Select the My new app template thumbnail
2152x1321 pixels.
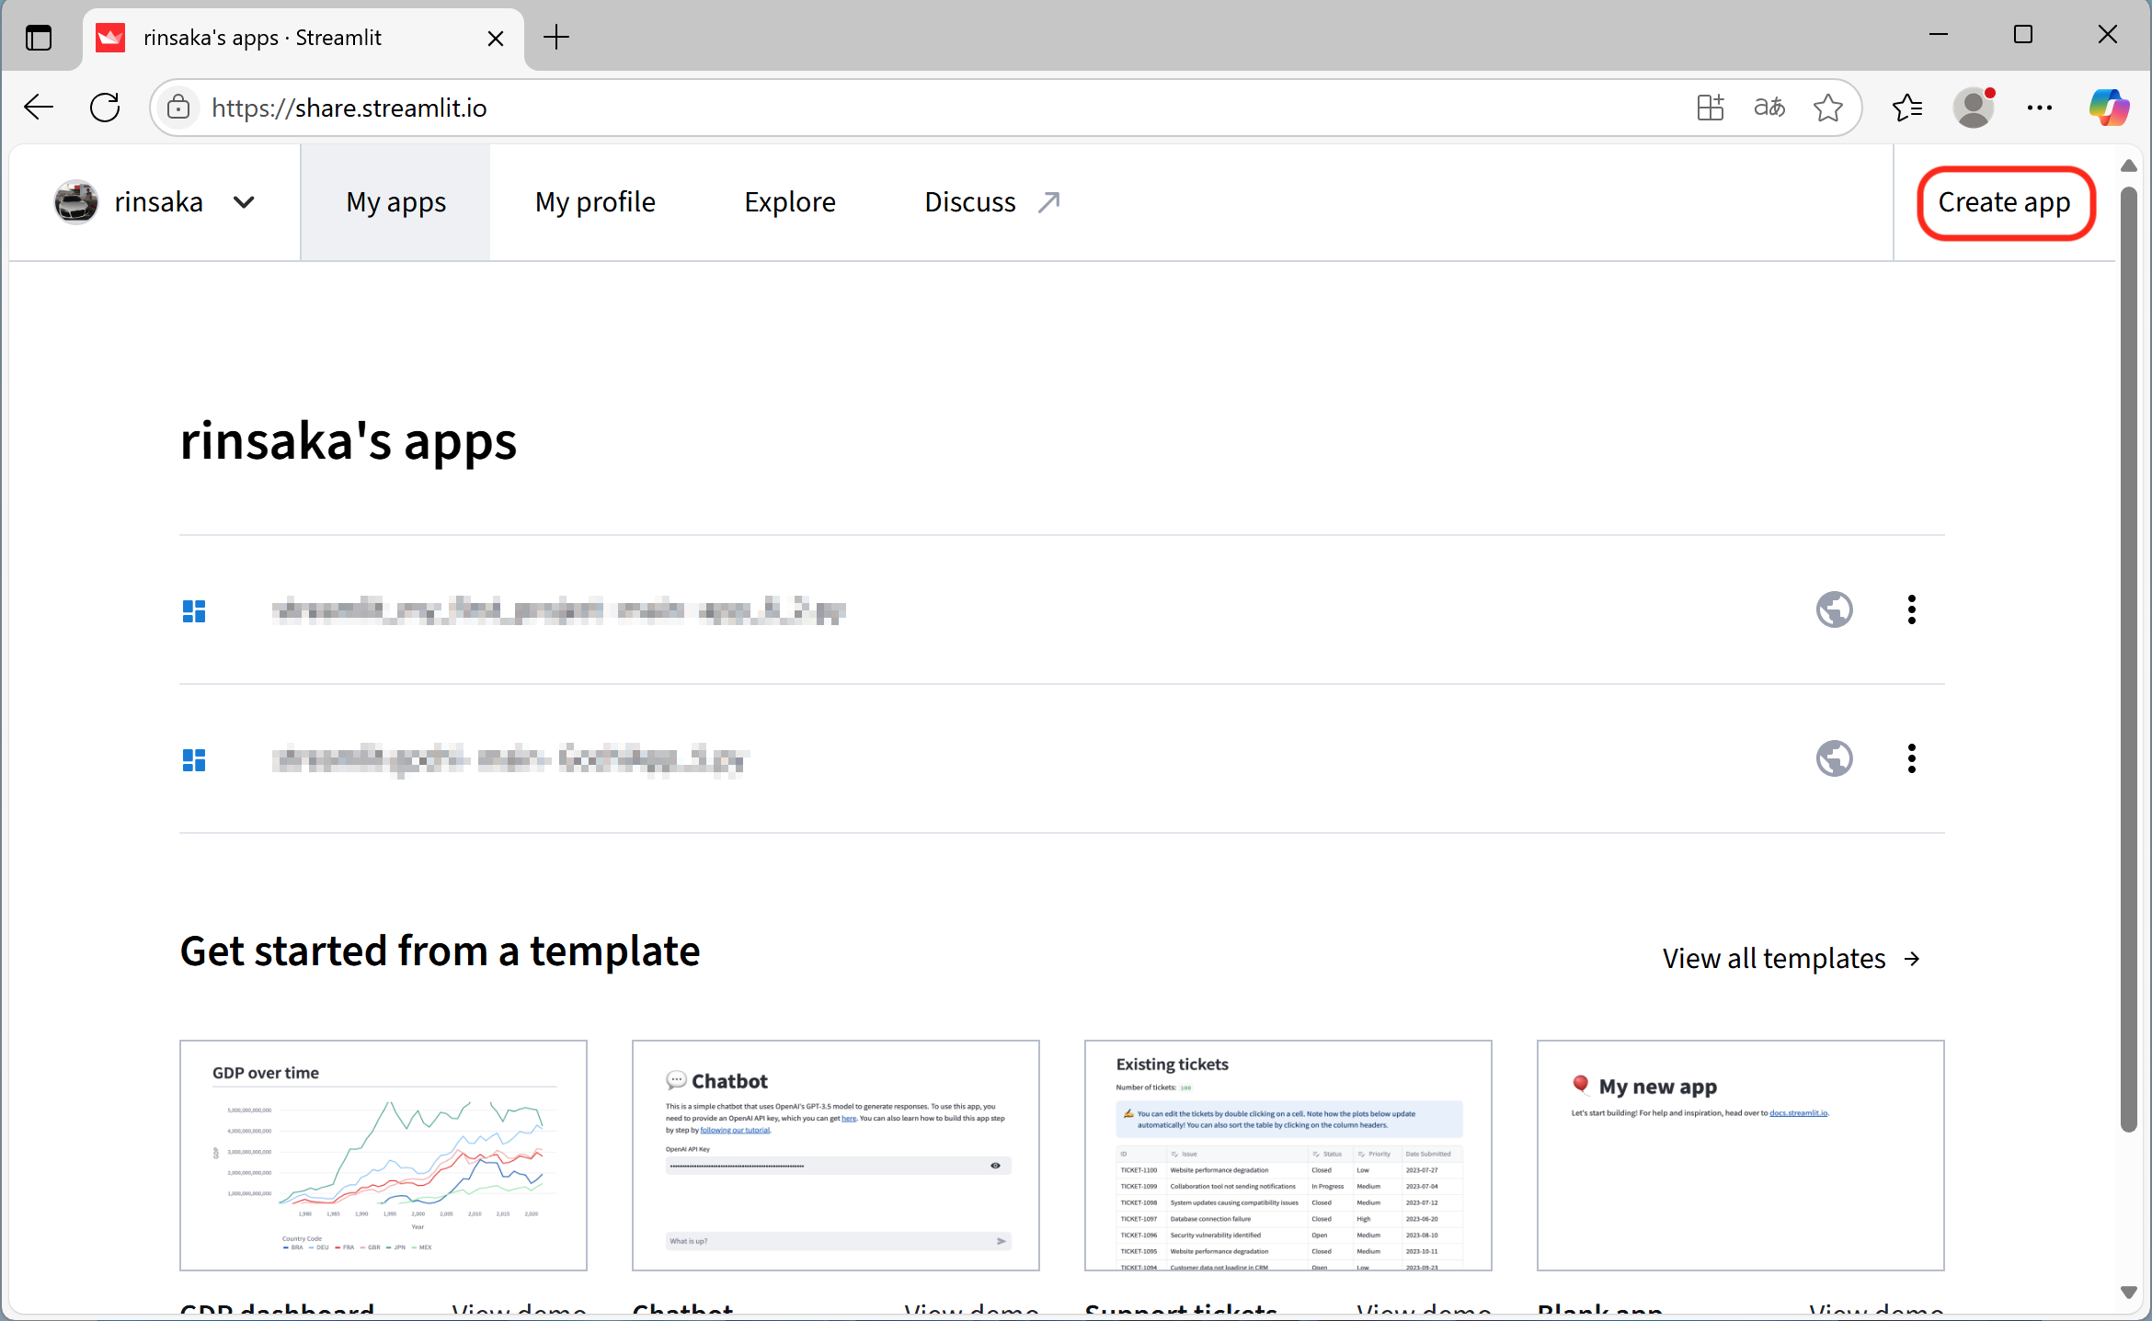[x=1741, y=1156]
